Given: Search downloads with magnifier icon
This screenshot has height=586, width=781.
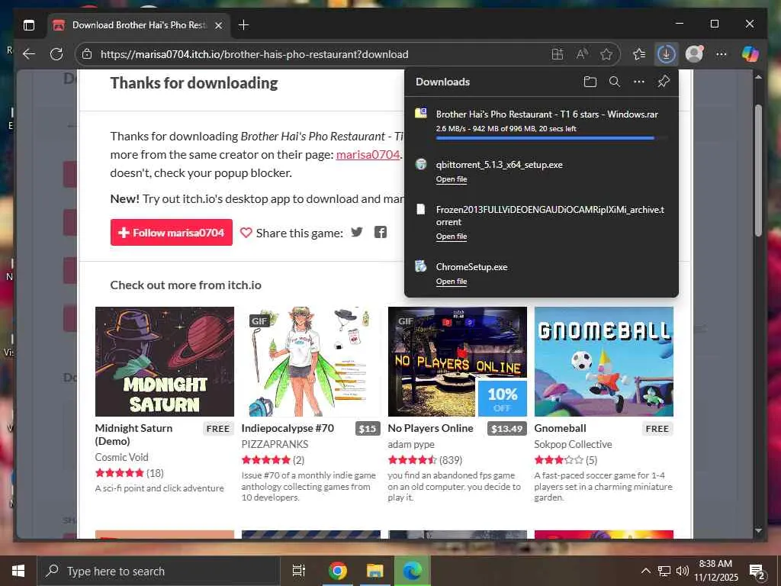Looking at the screenshot, I should point(615,82).
